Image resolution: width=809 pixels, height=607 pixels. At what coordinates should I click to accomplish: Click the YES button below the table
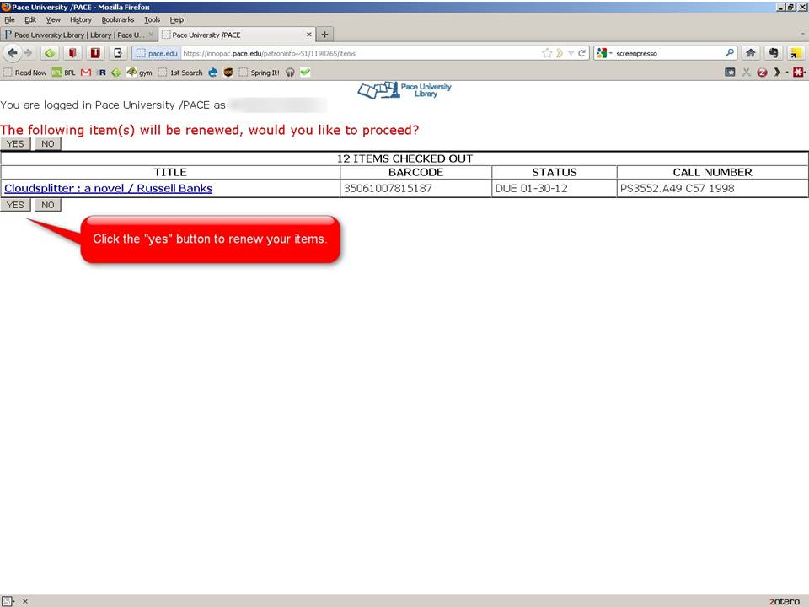point(15,205)
